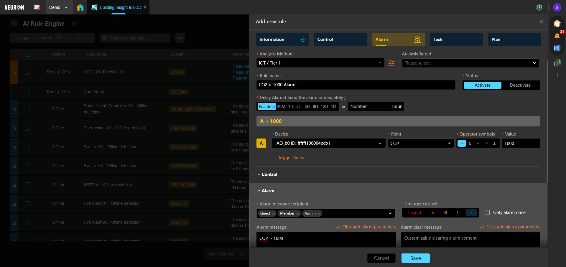Click the Save button
566x267 pixels.
point(415,258)
